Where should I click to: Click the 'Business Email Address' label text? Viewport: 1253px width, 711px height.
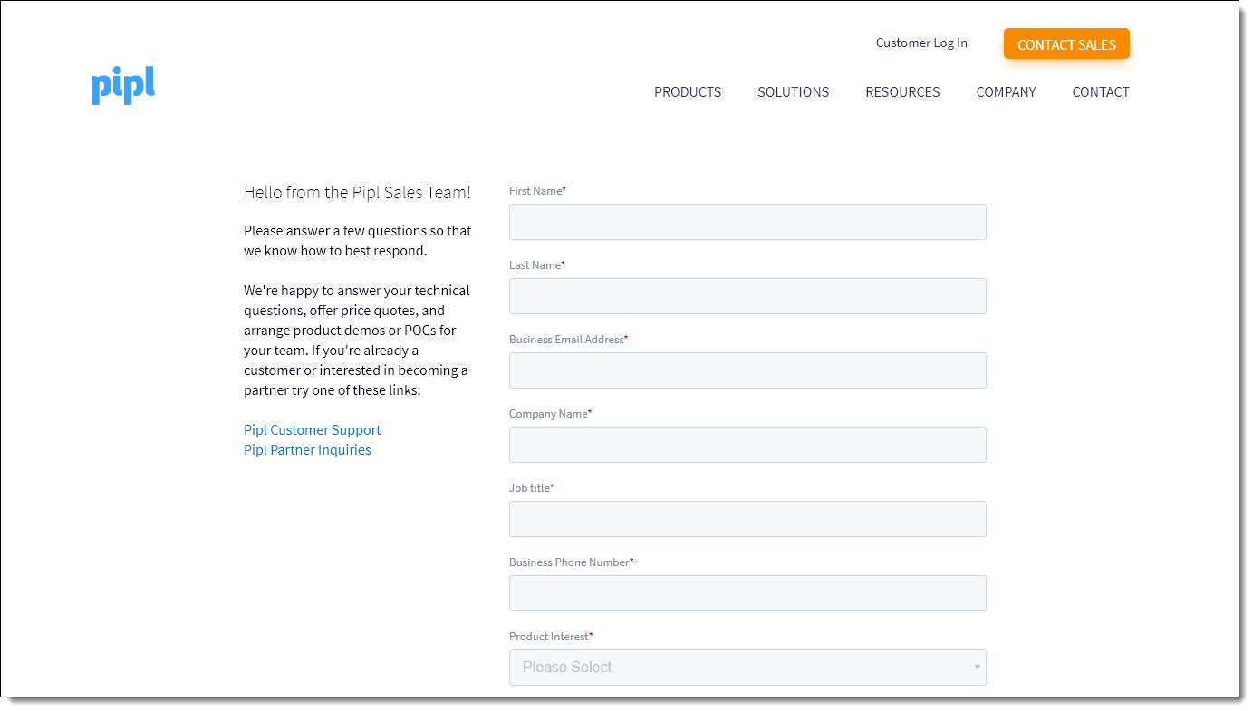[x=566, y=340]
